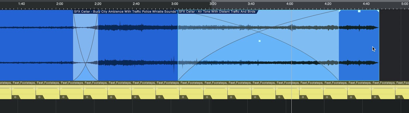
Task: Jump to 2:20 on the timeline ruler
Action: click(x=98, y=4)
